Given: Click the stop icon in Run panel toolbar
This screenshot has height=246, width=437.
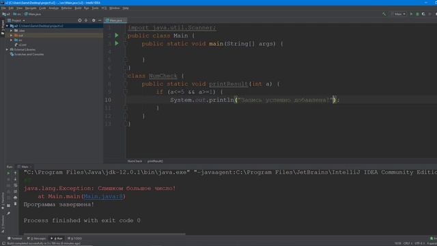Looking at the screenshot, I should tap(8, 179).
